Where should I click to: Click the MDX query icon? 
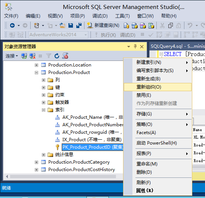[135, 25]
